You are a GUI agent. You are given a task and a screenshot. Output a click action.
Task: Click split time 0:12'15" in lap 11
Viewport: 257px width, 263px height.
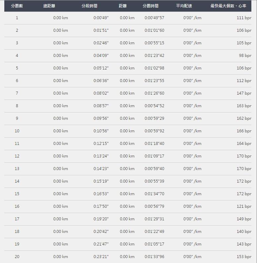[x=101, y=144]
